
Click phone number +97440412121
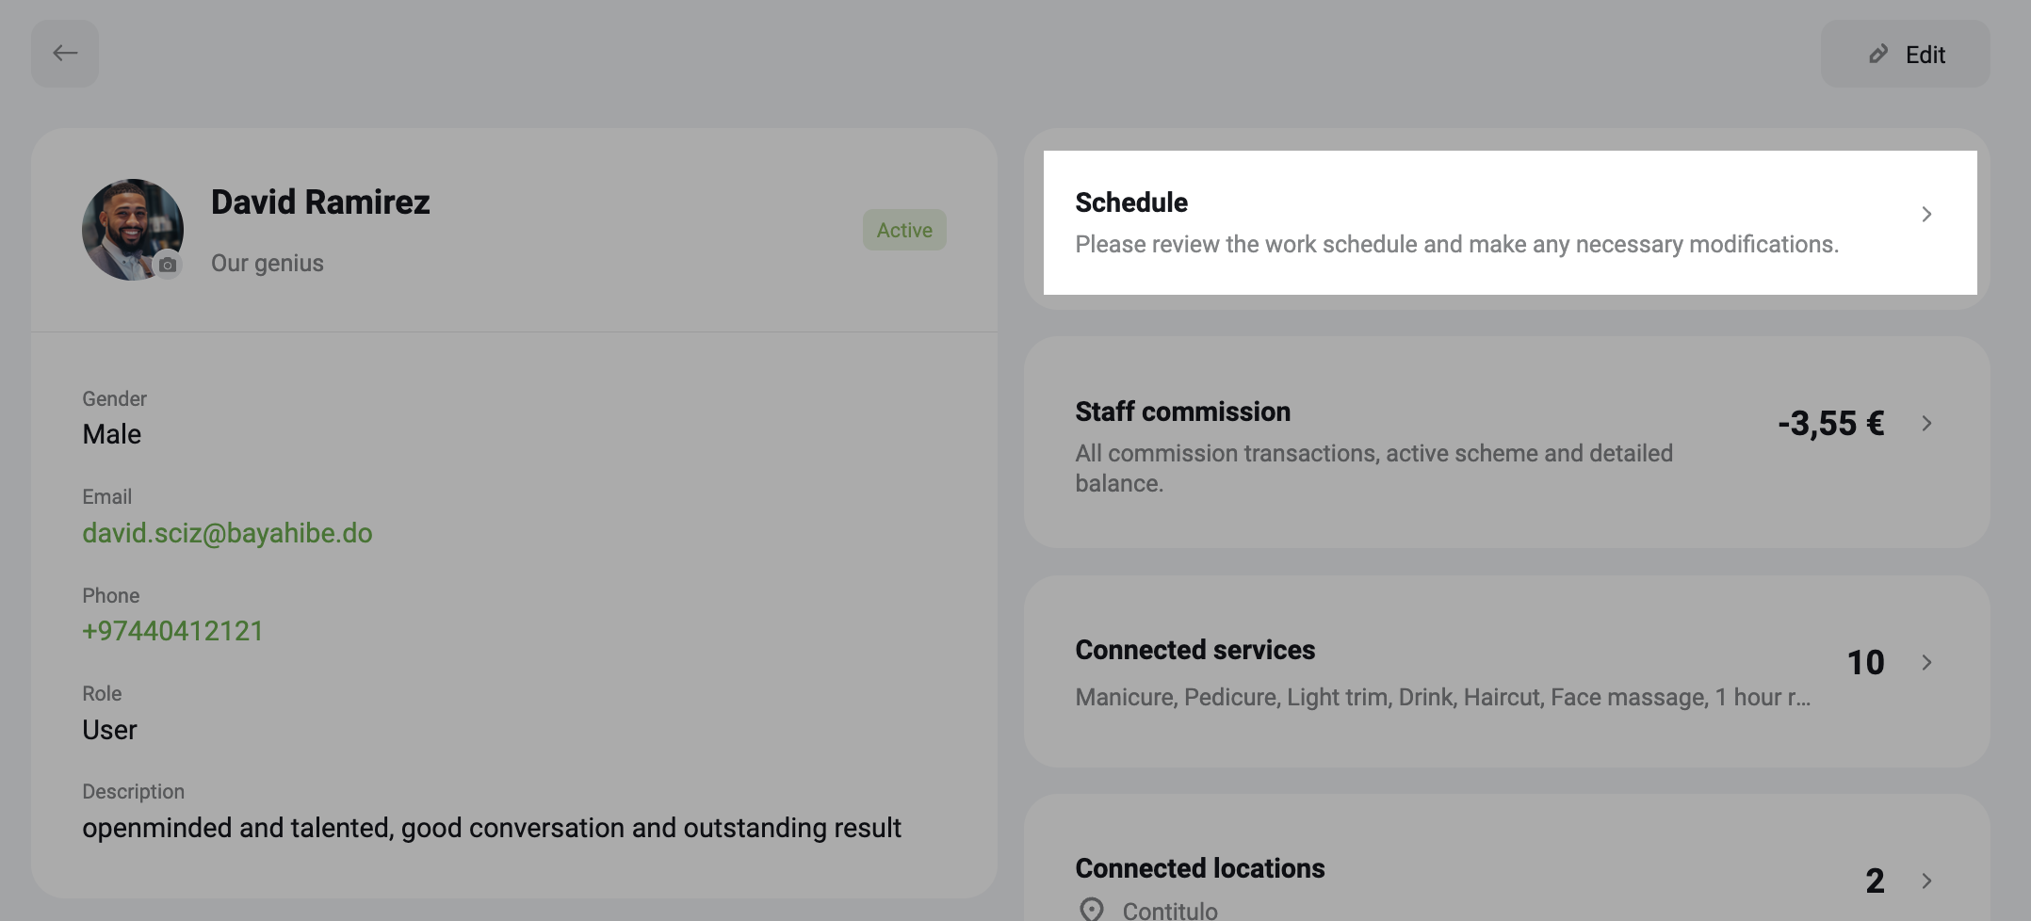pyautogui.click(x=173, y=631)
